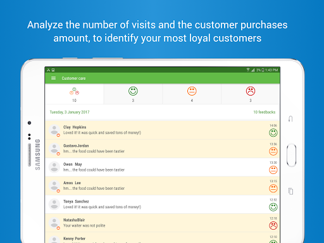The width and height of the screenshot is (324, 243).
Task: Filter by sad red face tab
Action: pyautogui.click(x=251, y=94)
